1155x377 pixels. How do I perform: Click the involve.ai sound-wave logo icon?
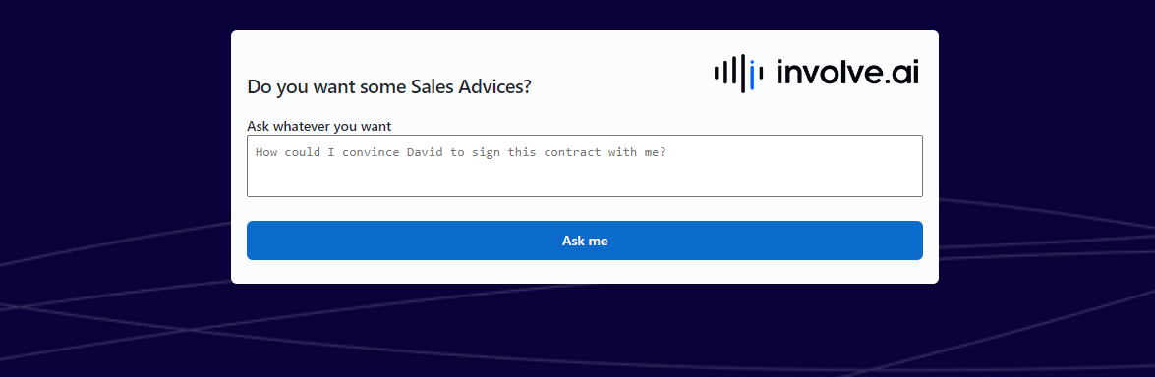tap(739, 73)
